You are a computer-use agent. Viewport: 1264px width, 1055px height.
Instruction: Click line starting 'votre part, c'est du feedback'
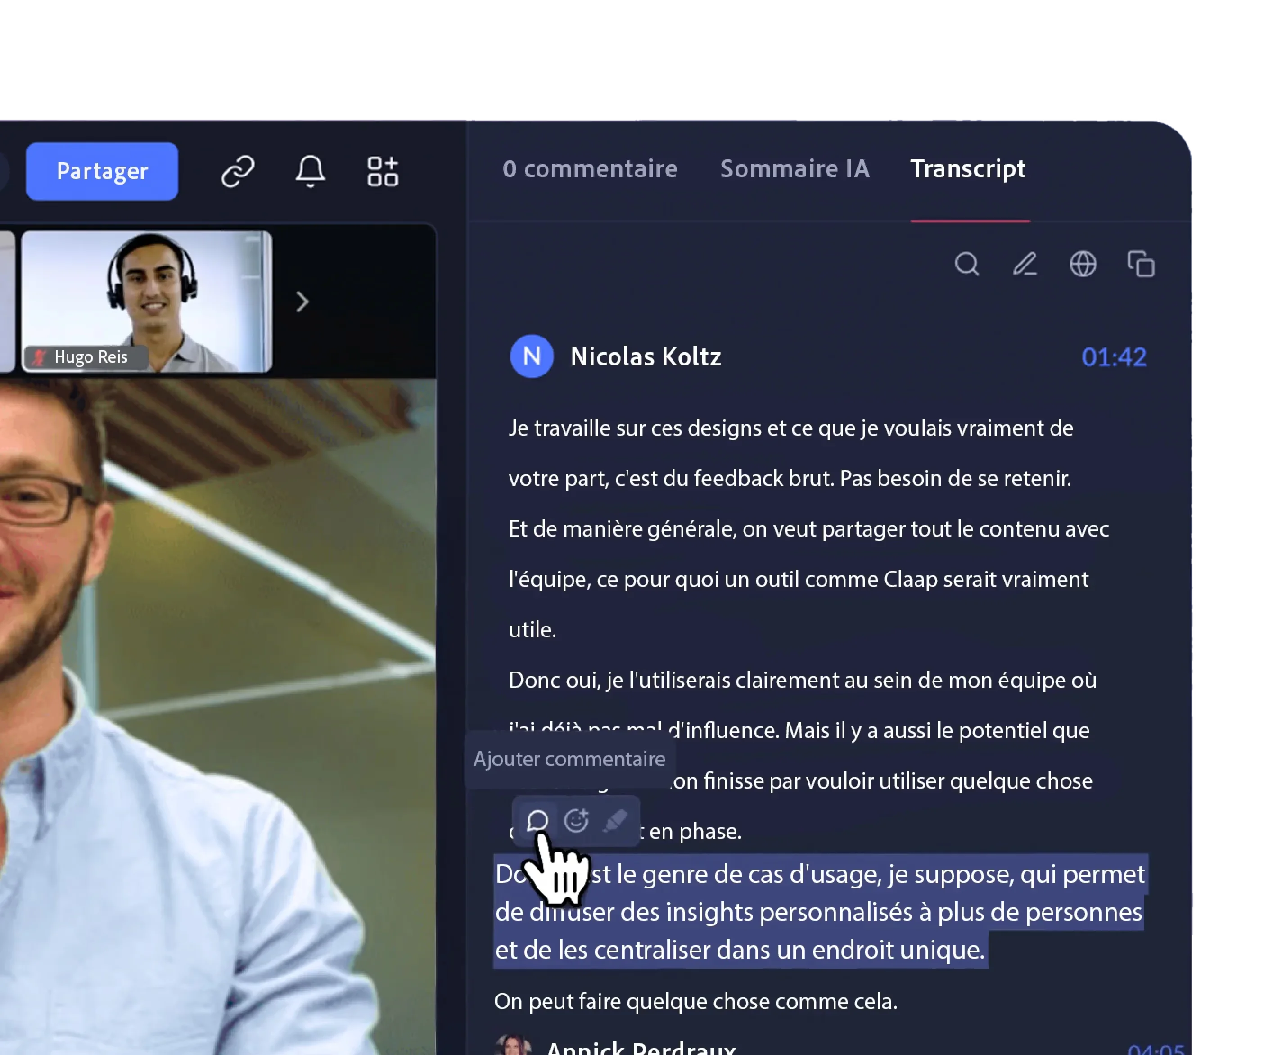coord(790,478)
